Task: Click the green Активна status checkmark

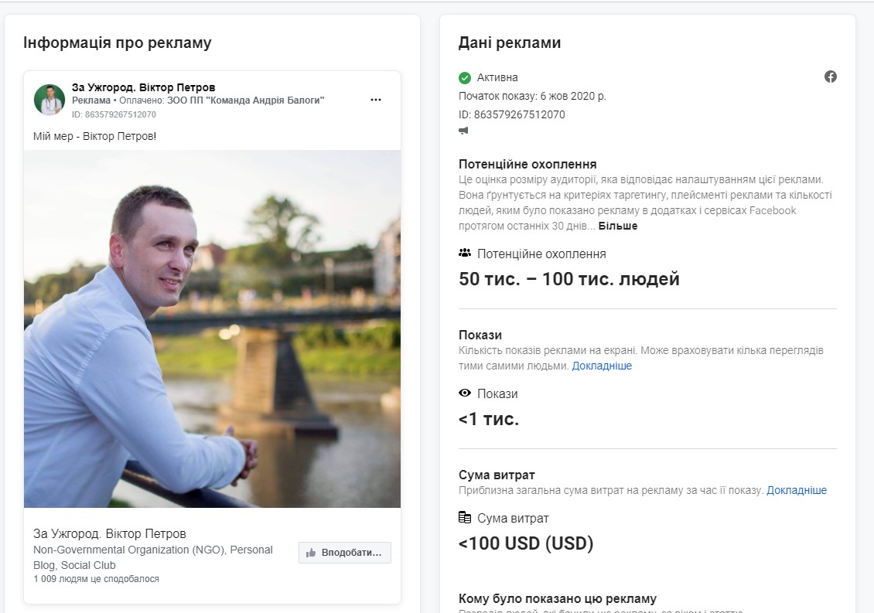Action: click(464, 77)
